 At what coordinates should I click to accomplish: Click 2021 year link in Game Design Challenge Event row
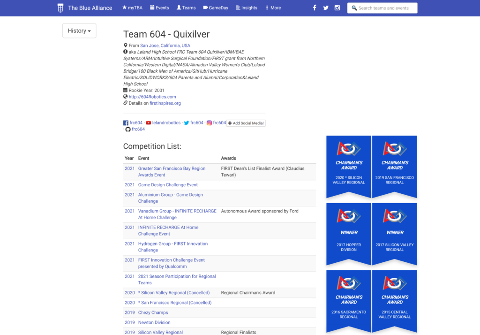(129, 185)
